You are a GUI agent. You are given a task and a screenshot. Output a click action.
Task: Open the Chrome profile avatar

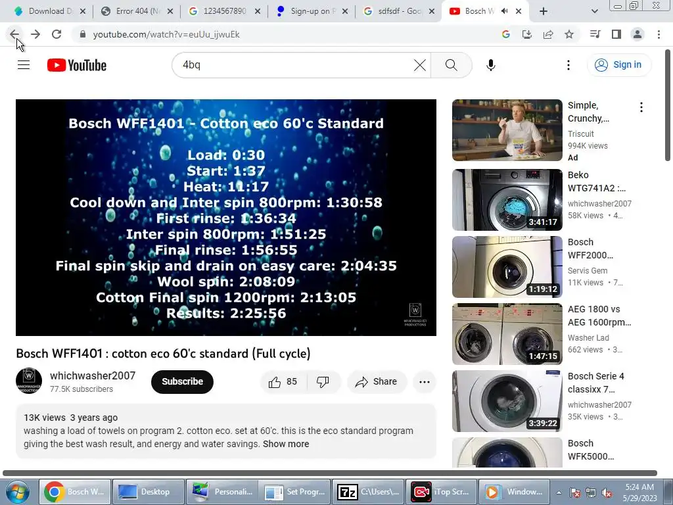(638, 34)
